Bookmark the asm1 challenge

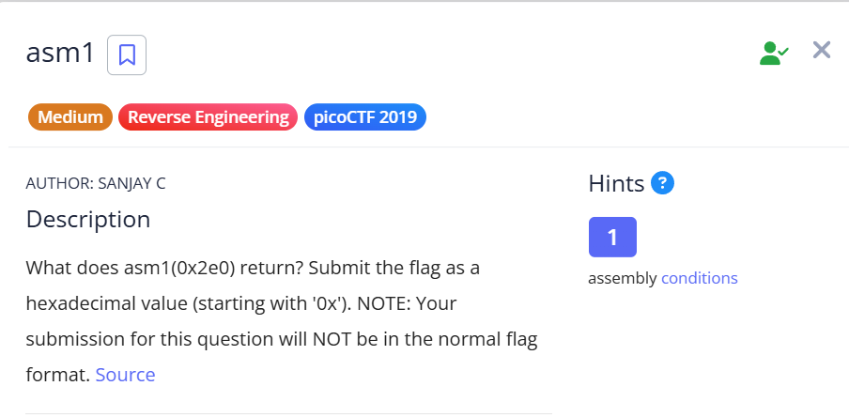pos(127,54)
